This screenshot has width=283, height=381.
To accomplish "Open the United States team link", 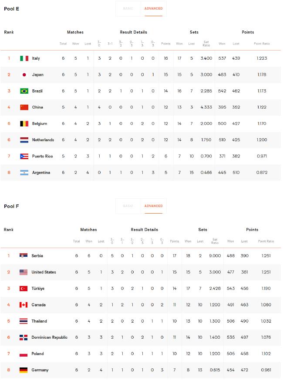I will [x=44, y=272].
